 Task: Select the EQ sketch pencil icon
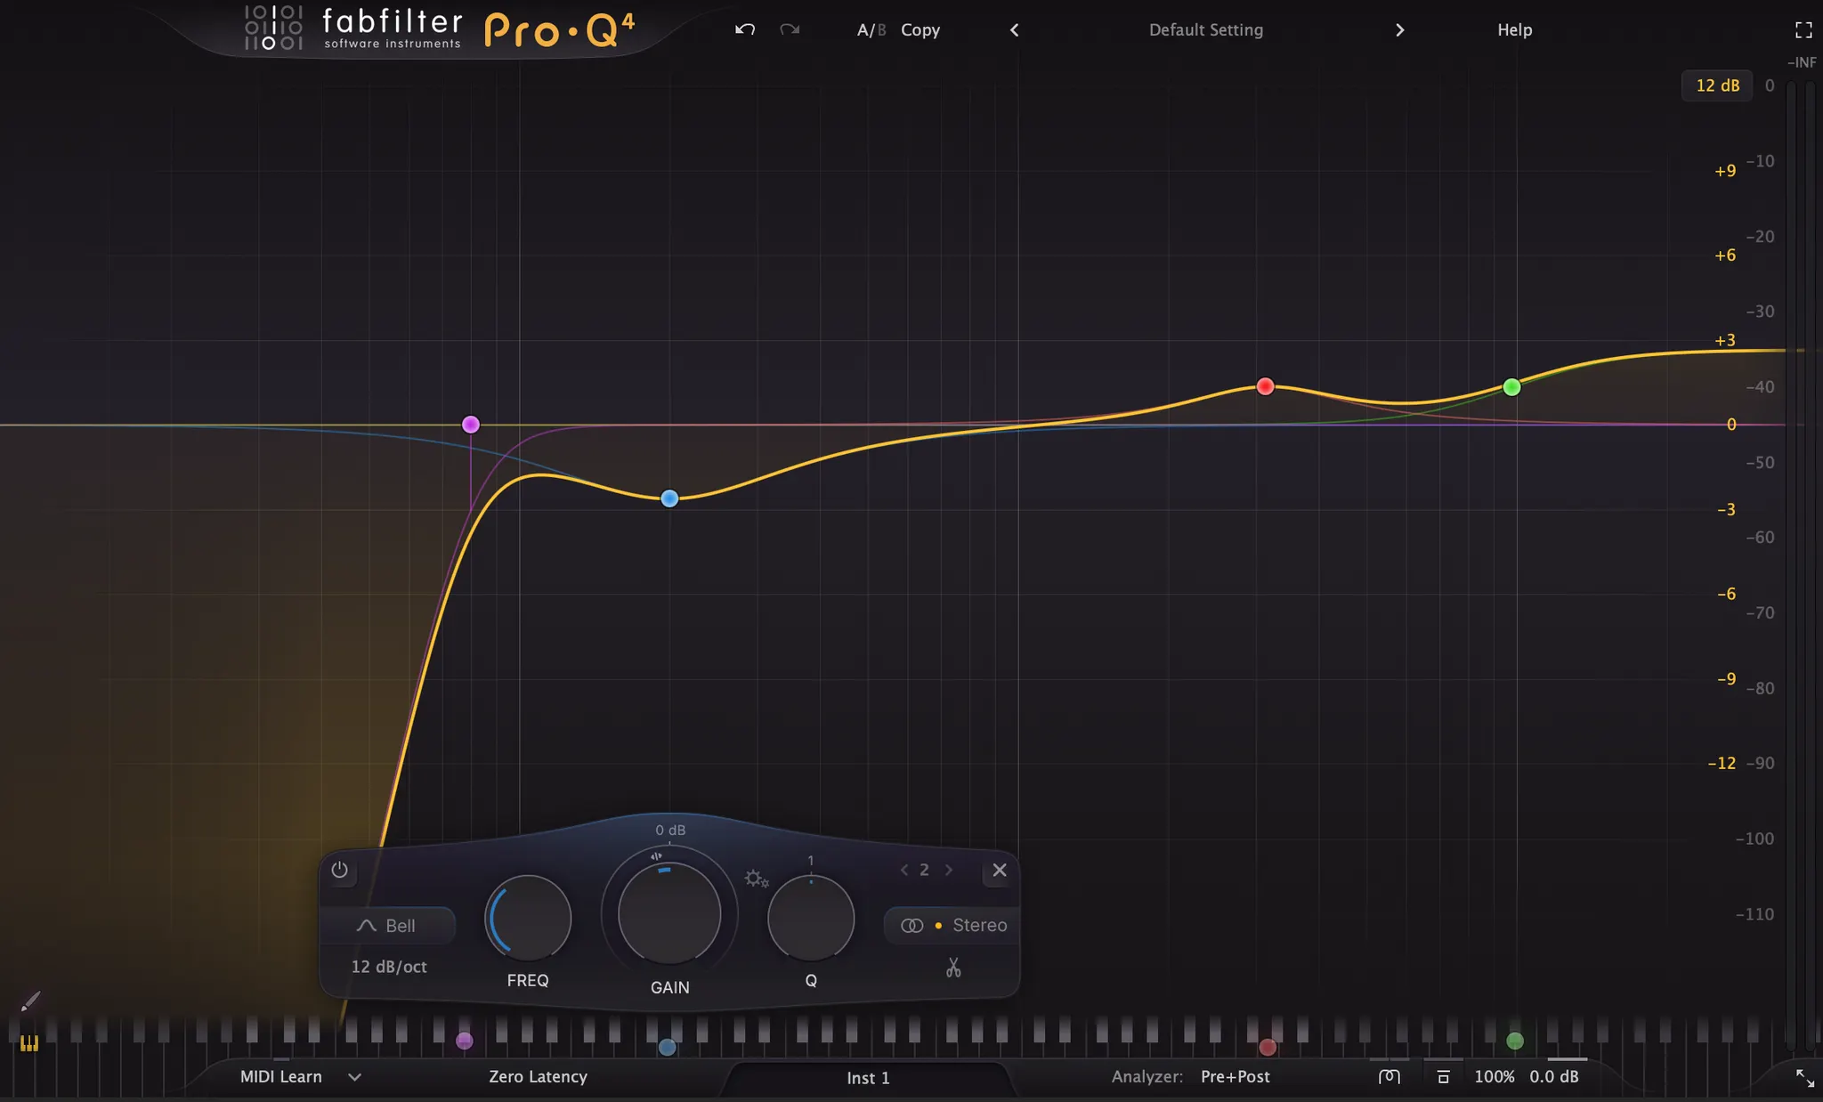(30, 1001)
